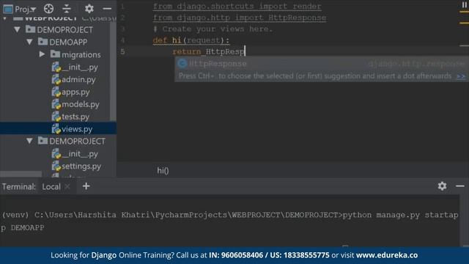469x264 pixels.
Task: Hide the Project panel with minus icon
Action: click(x=107, y=9)
